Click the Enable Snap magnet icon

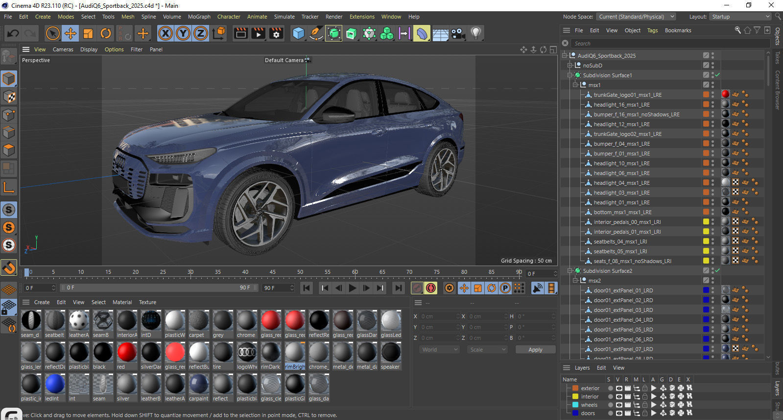pos(9,268)
